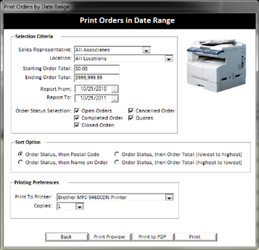The height and width of the screenshot is (250, 259).
Task: Open the Report To date picker button
Action: point(115,98)
